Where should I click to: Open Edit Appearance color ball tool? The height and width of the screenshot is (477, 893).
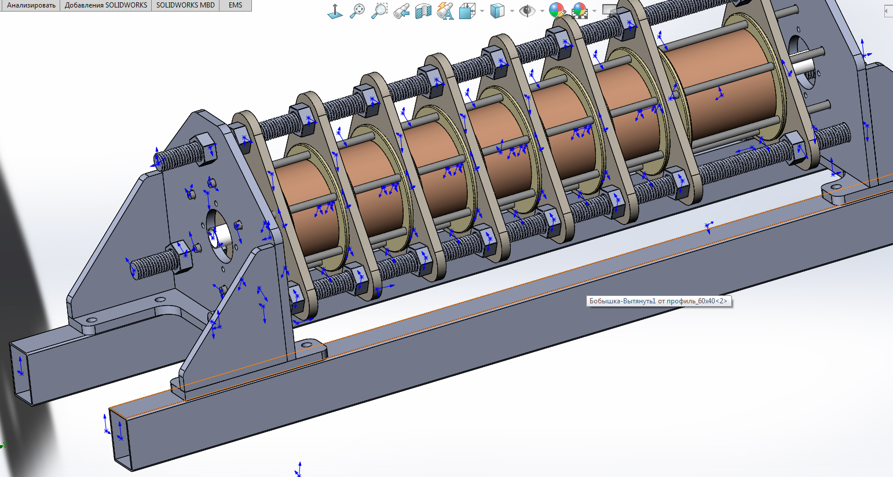pos(557,11)
